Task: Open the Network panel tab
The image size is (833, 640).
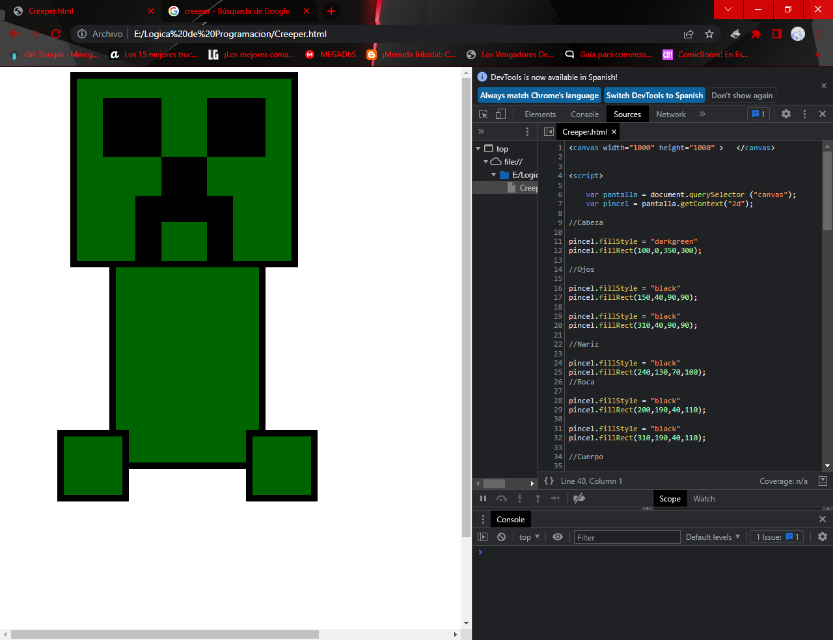Action: pyautogui.click(x=671, y=114)
